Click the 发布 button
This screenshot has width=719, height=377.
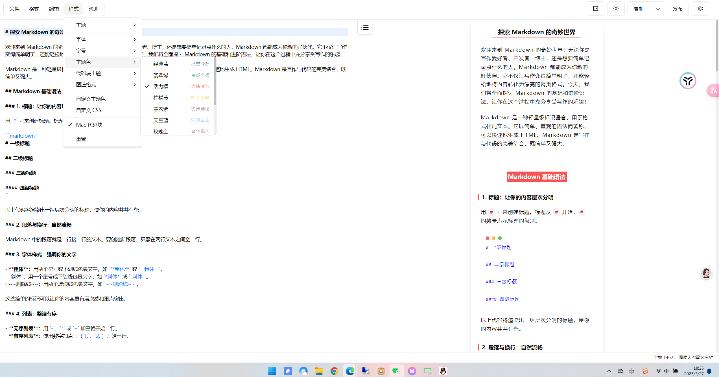click(x=678, y=9)
